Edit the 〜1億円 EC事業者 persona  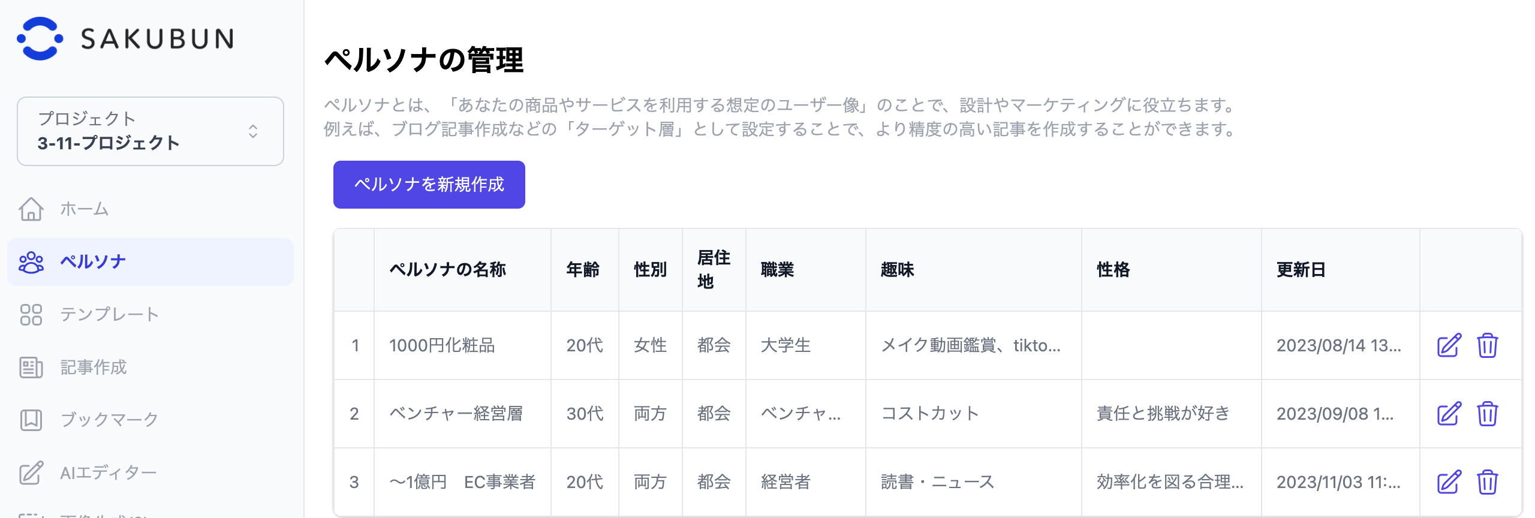1449,482
